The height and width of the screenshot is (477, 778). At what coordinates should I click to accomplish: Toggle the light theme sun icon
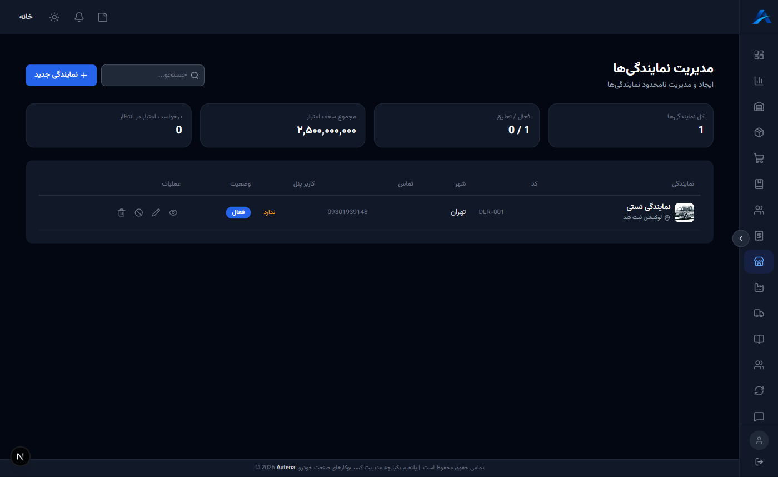(x=54, y=17)
